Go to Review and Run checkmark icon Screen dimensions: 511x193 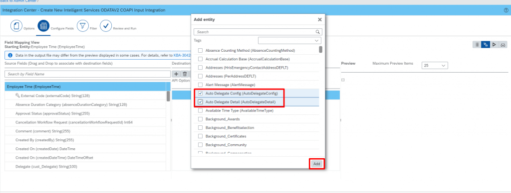tap(106, 26)
